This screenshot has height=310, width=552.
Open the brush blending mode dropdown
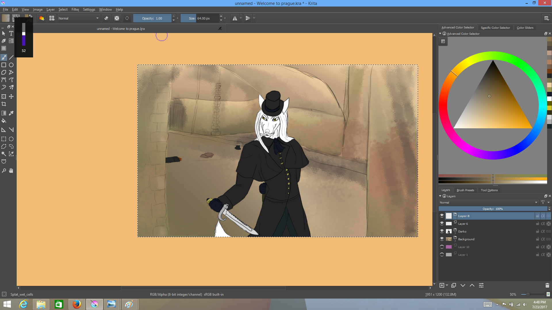click(78, 18)
